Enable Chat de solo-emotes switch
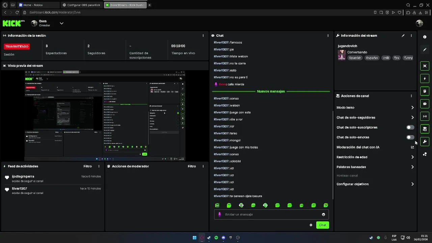The width and height of the screenshot is (432, 243). [410, 137]
